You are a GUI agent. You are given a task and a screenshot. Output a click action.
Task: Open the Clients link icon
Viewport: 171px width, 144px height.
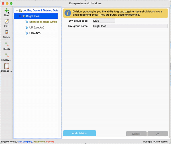point(7,44)
